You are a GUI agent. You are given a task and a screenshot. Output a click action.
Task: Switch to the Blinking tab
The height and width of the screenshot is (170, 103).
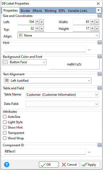tap(50, 11)
